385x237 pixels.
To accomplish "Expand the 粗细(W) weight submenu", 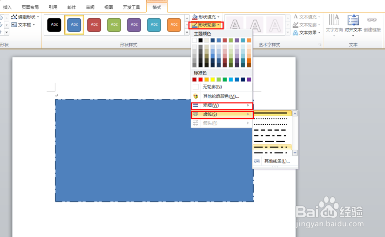I will point(222,105).
